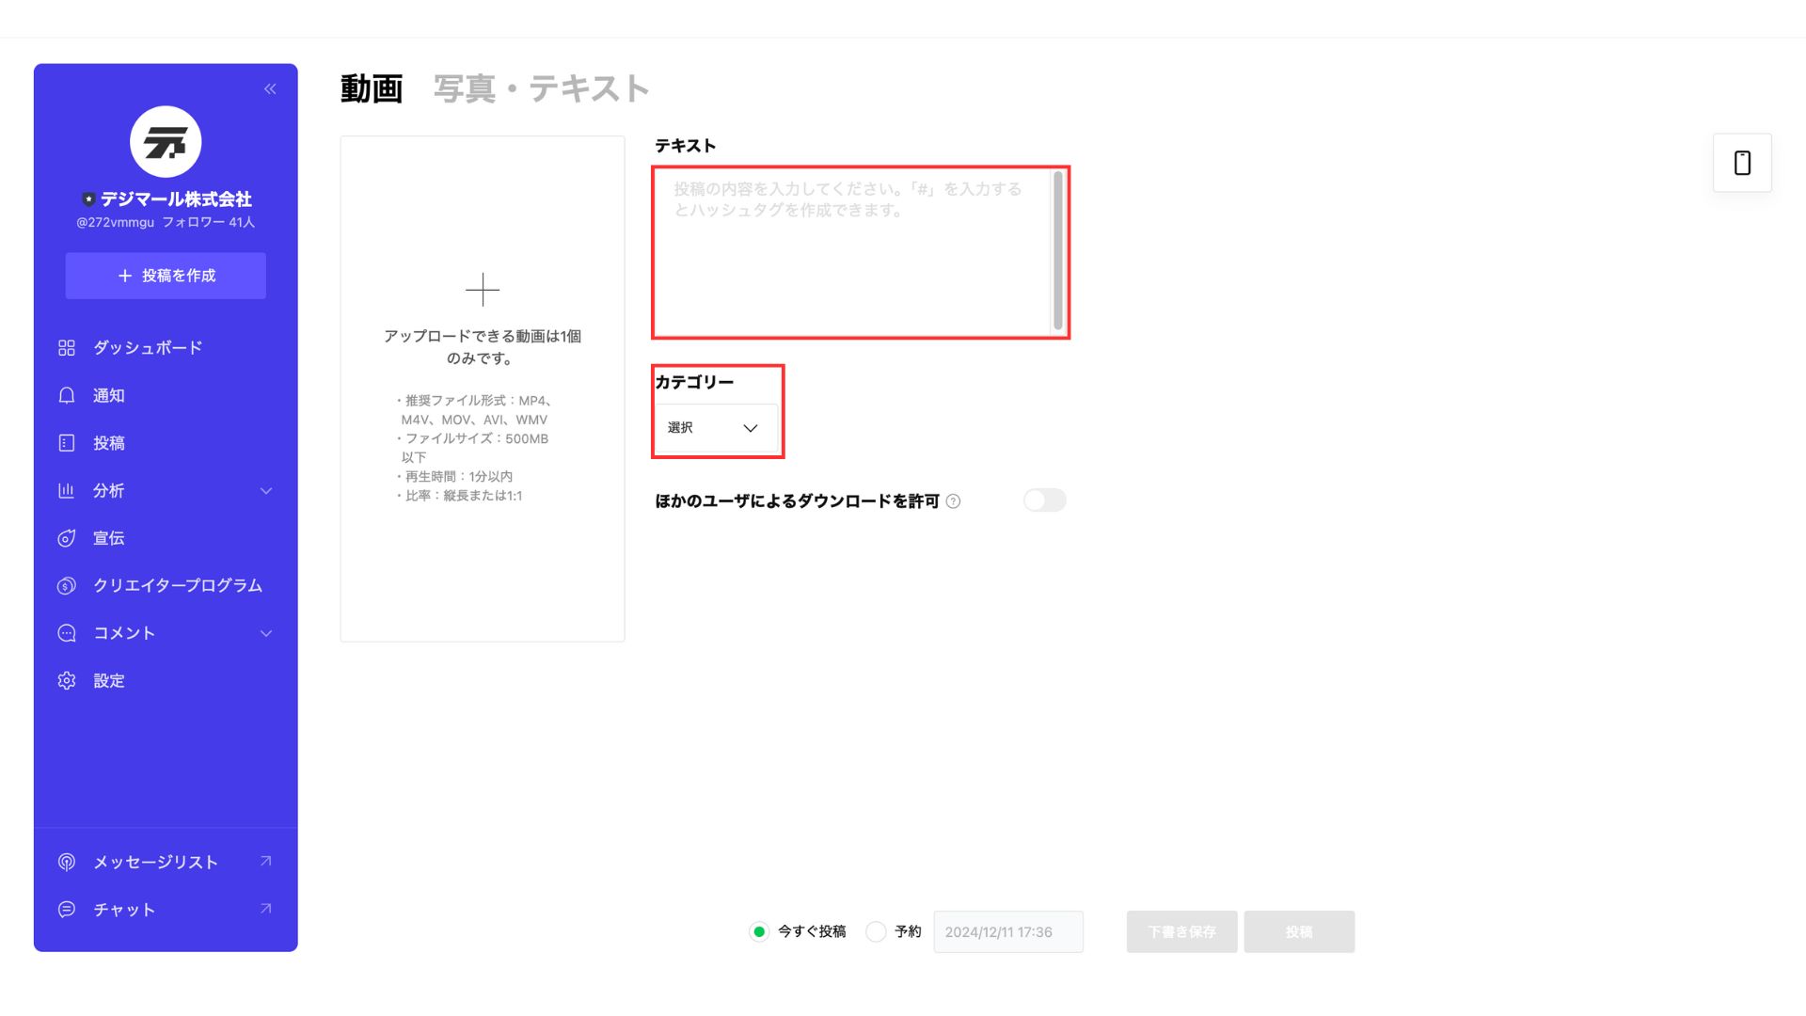Select 今すぐ投稿 radio button

click(759, 931)
